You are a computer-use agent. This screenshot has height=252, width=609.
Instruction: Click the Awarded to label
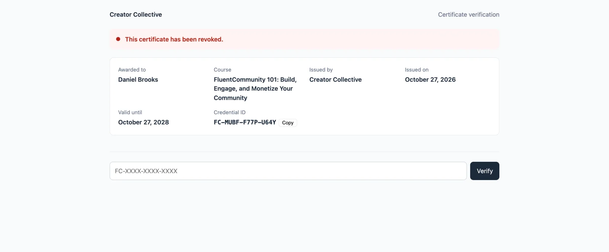pyautogui.click(x=132, y=70)
